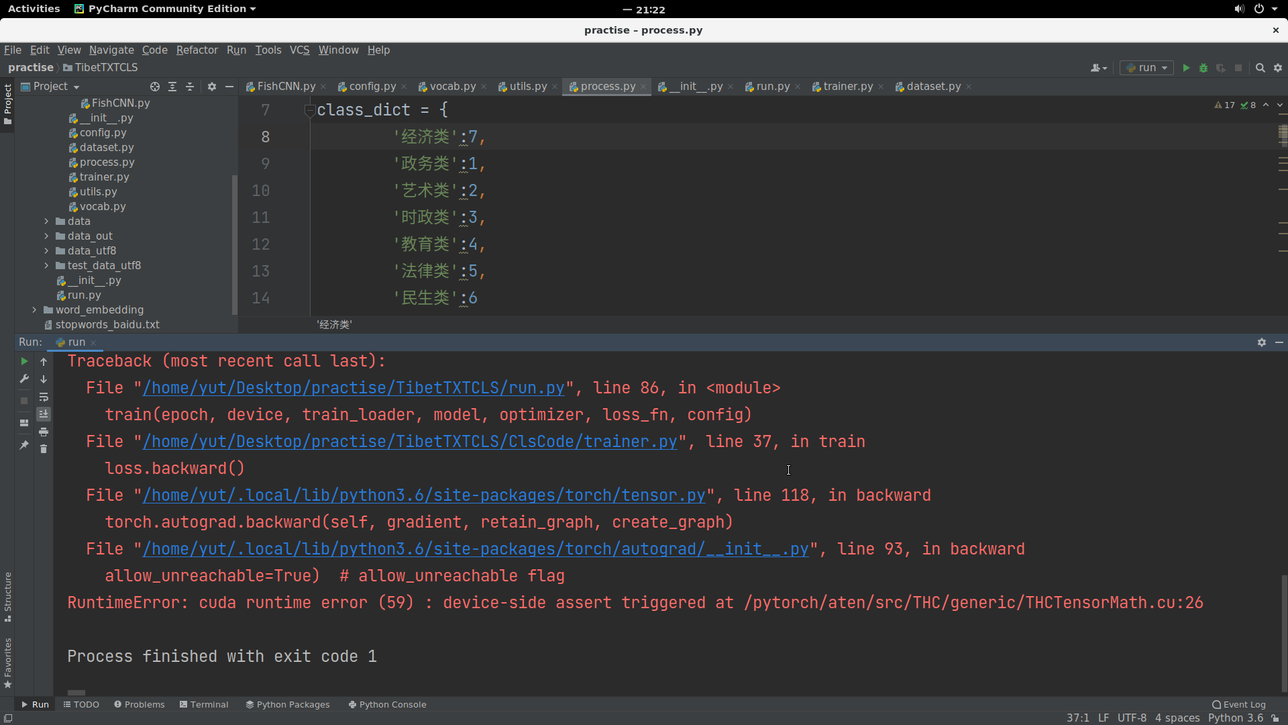Expand the word_embedding folder
1288x725 pixels.
34,309
